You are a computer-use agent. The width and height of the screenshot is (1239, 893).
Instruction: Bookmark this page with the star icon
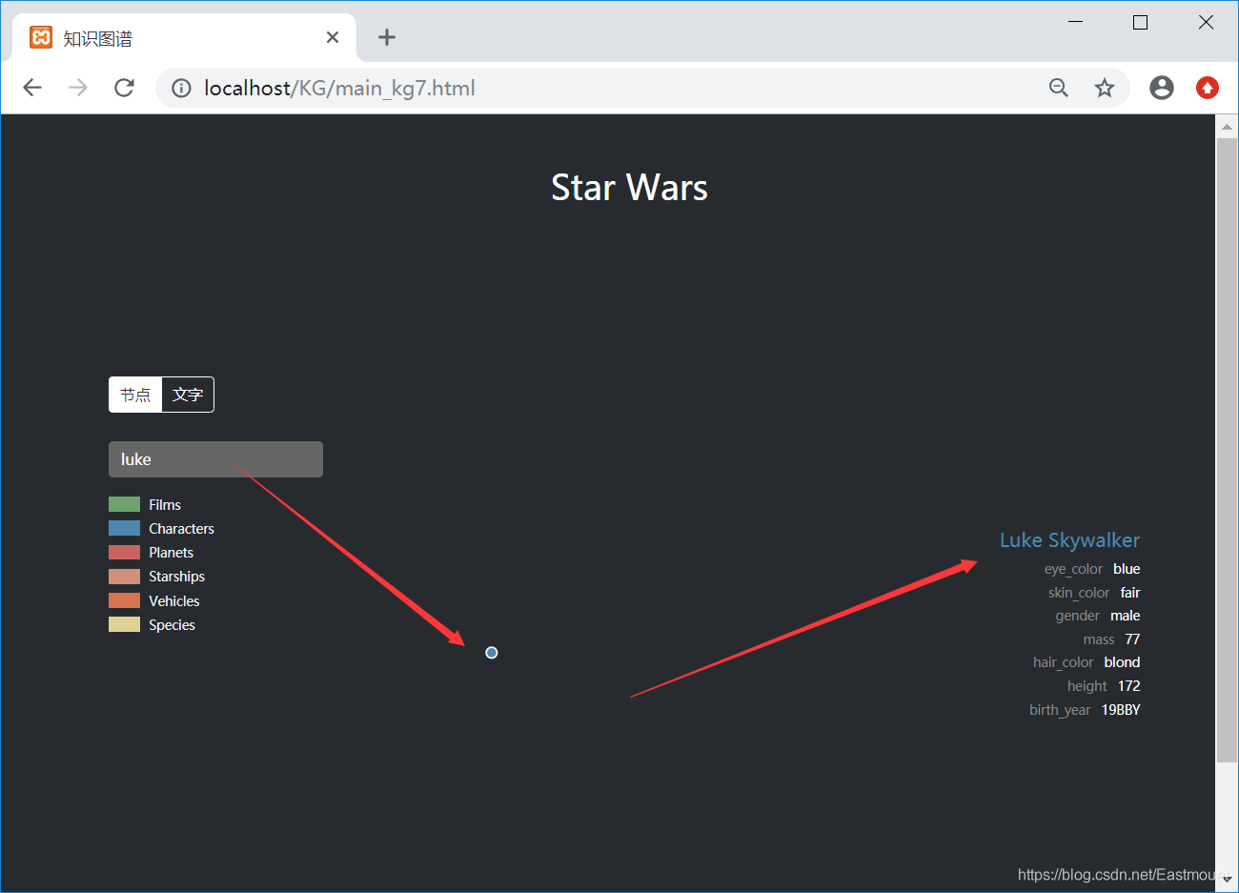tap(1105, 88)
